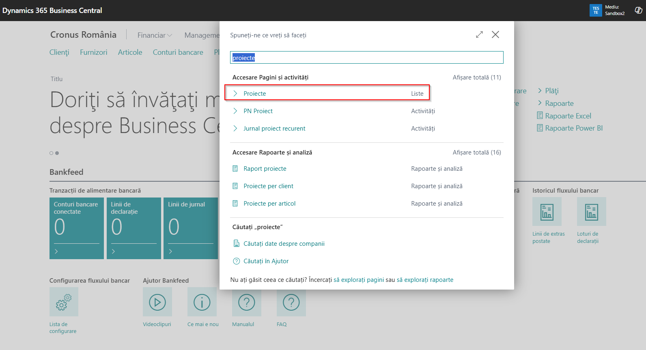Click the Copilot icon in top bar
Viewport: 646px width, 350px height.
pos(638,10)
